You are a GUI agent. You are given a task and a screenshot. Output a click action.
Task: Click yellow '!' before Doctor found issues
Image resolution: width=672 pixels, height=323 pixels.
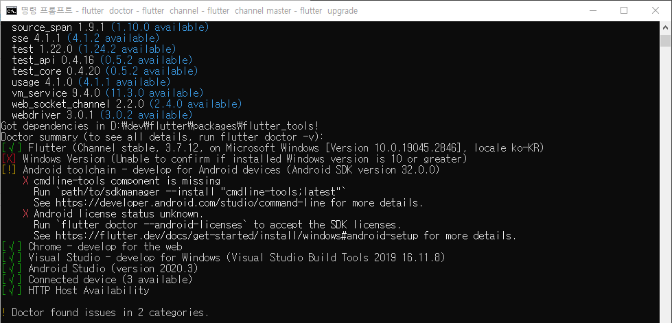[3, 312]
